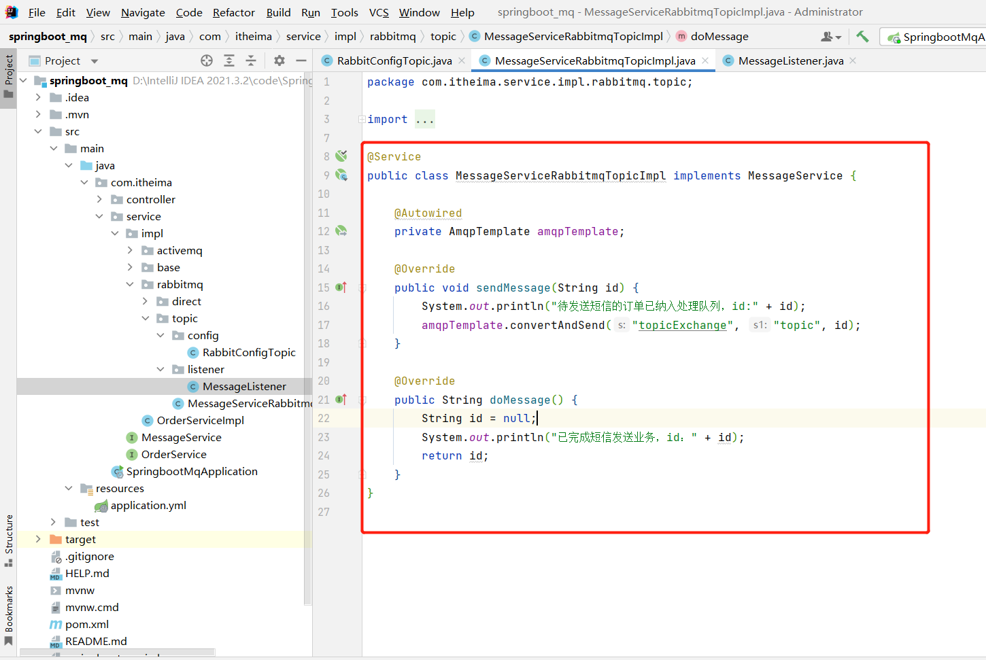The width and height of the screenshot is (986, 660).
Task: Select OrderServiceImpl class in tree
Action: click(x=200, y=420)
